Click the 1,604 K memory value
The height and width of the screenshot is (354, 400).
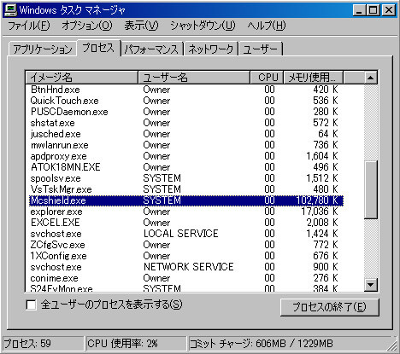322,156
